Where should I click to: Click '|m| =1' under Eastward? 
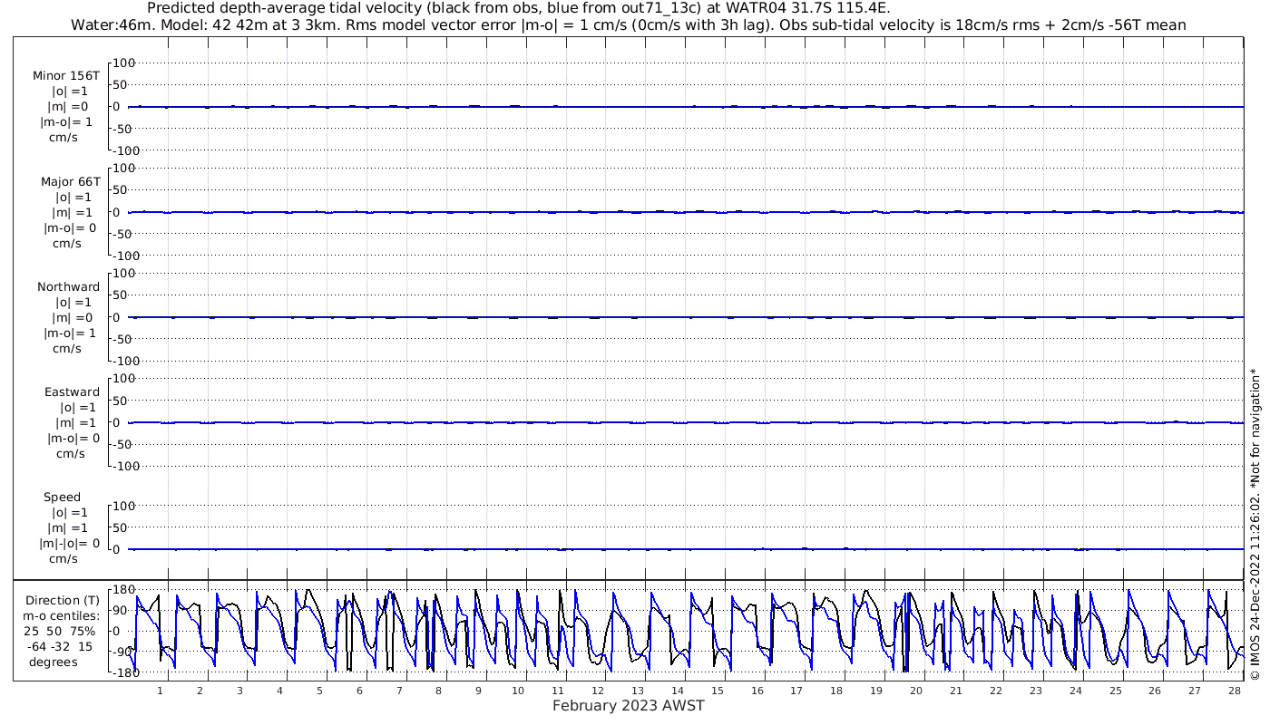[x=76, y=423]
